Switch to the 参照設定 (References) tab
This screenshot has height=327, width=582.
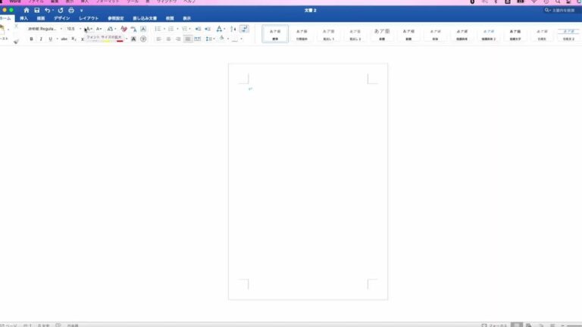click(x=115, y=18)
